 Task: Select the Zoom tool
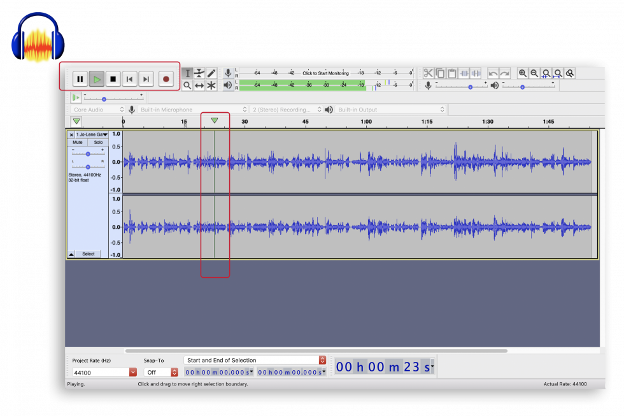pyautogui.click(x=187, y=85)
